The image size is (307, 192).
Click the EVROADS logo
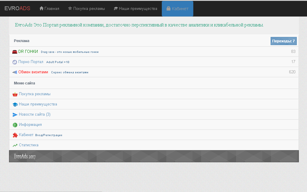tap(17, 8)
